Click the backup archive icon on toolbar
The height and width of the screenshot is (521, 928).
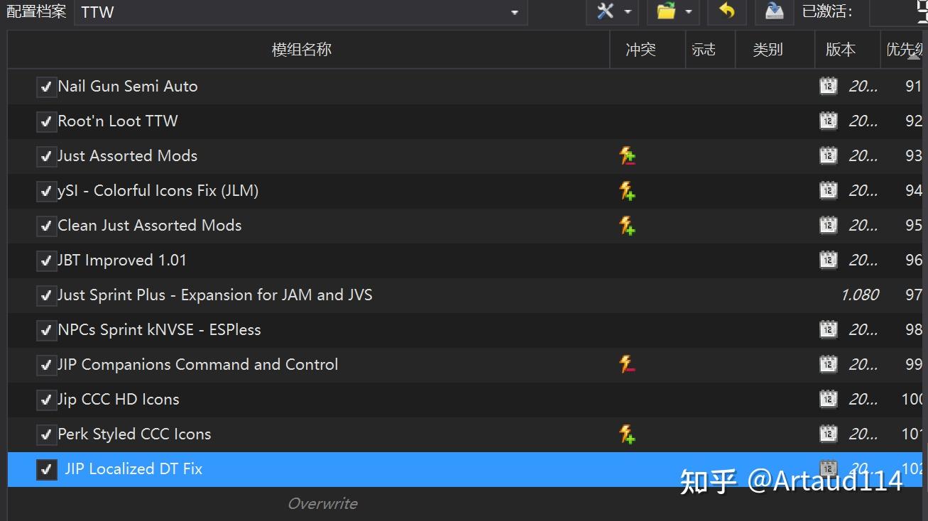point(773,11)
